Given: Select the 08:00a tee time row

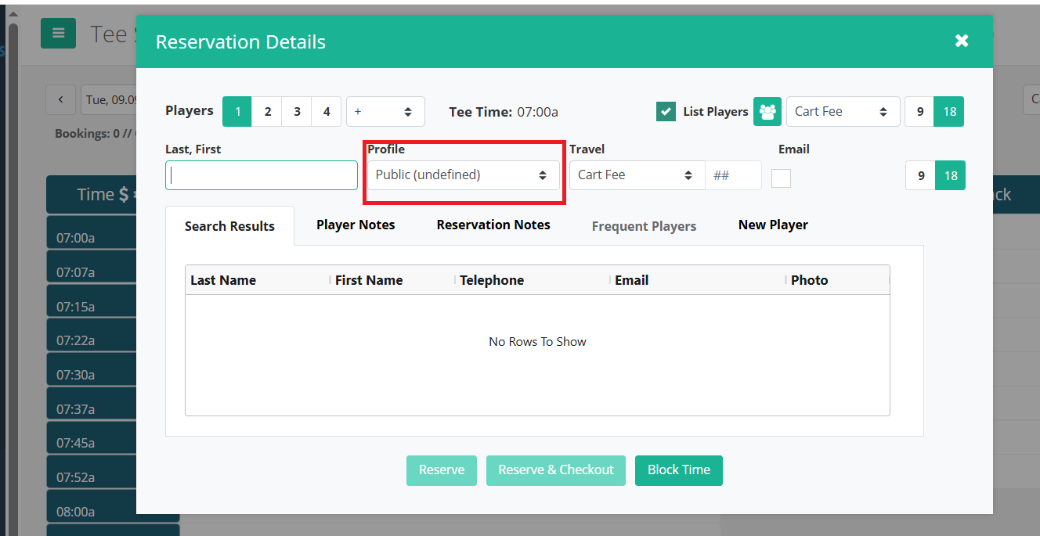Looking at the screenshot, I should [92, 506].
